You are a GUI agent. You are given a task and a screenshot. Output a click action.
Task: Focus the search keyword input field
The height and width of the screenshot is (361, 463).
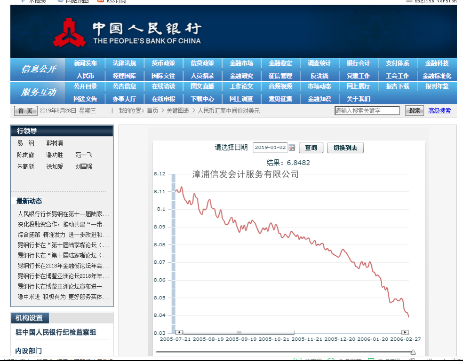(367, 110)
